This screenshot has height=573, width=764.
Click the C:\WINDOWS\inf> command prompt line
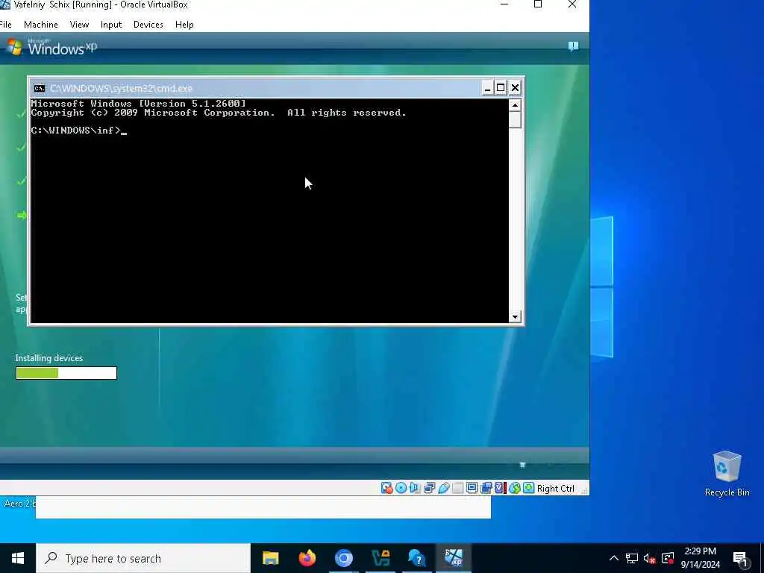(x=78, y=130)
